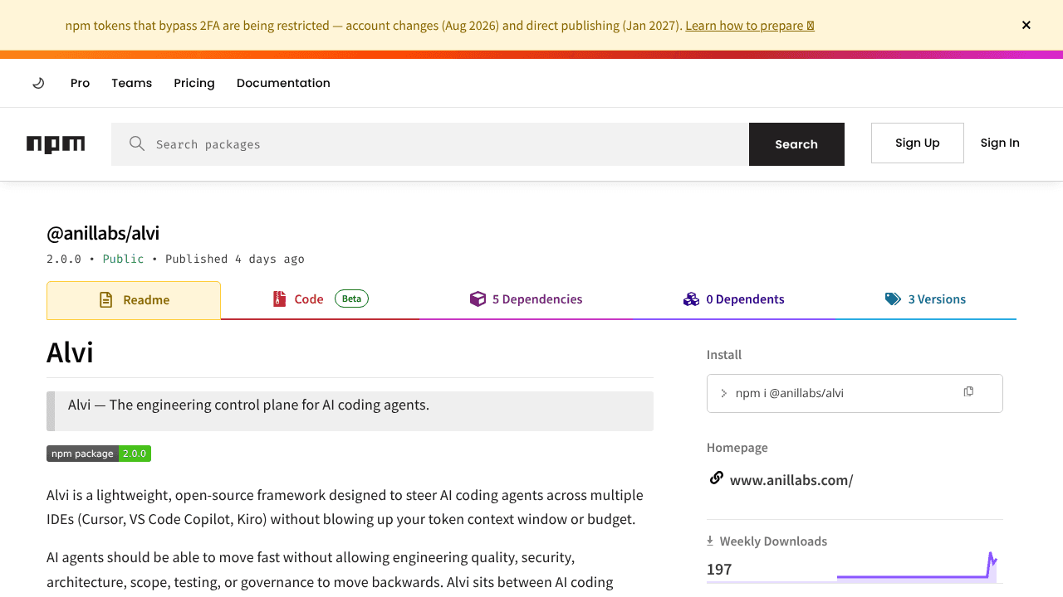Viewport: 1063px width, 597px height.
Task: Click the Published 4 days ago text
Action: 235,259
